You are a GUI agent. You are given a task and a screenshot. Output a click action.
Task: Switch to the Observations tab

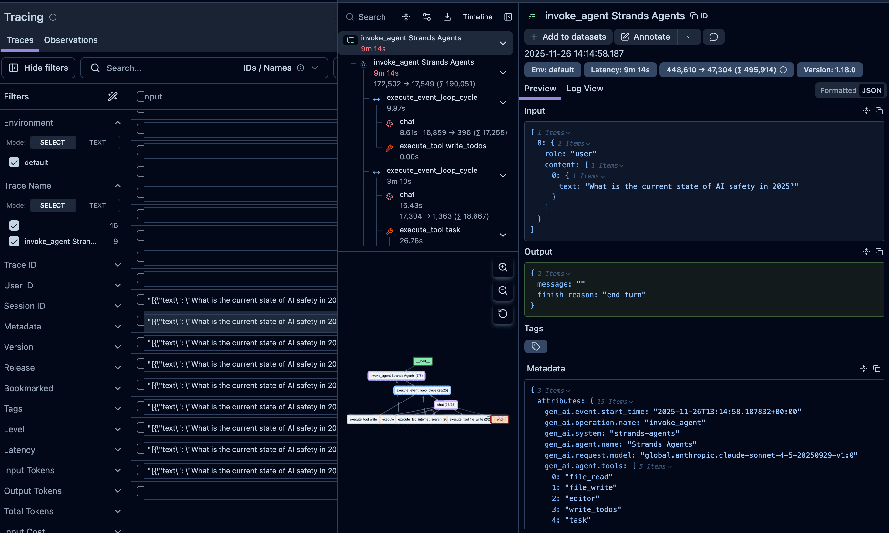pos(71,40)
